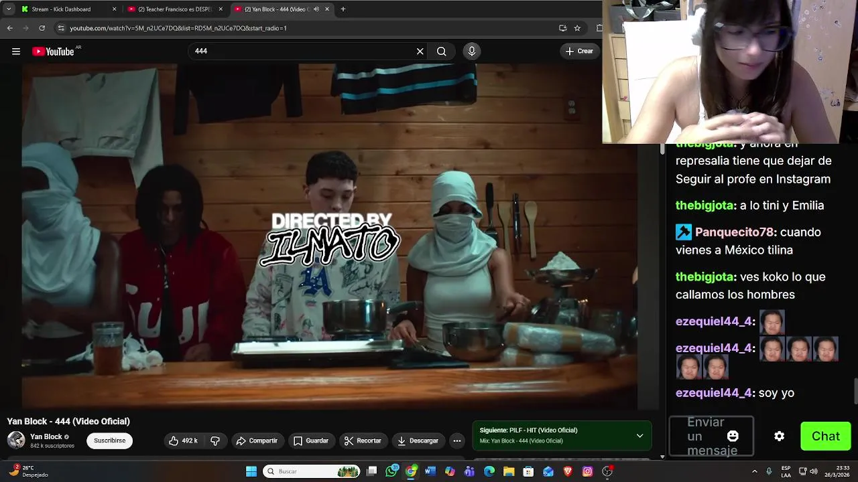Open emoji picker in chat message box

[x=733, y=436]
